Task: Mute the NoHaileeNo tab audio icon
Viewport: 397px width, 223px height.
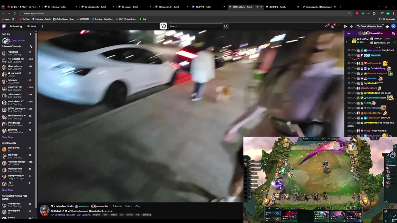Action: click(257, 7)
